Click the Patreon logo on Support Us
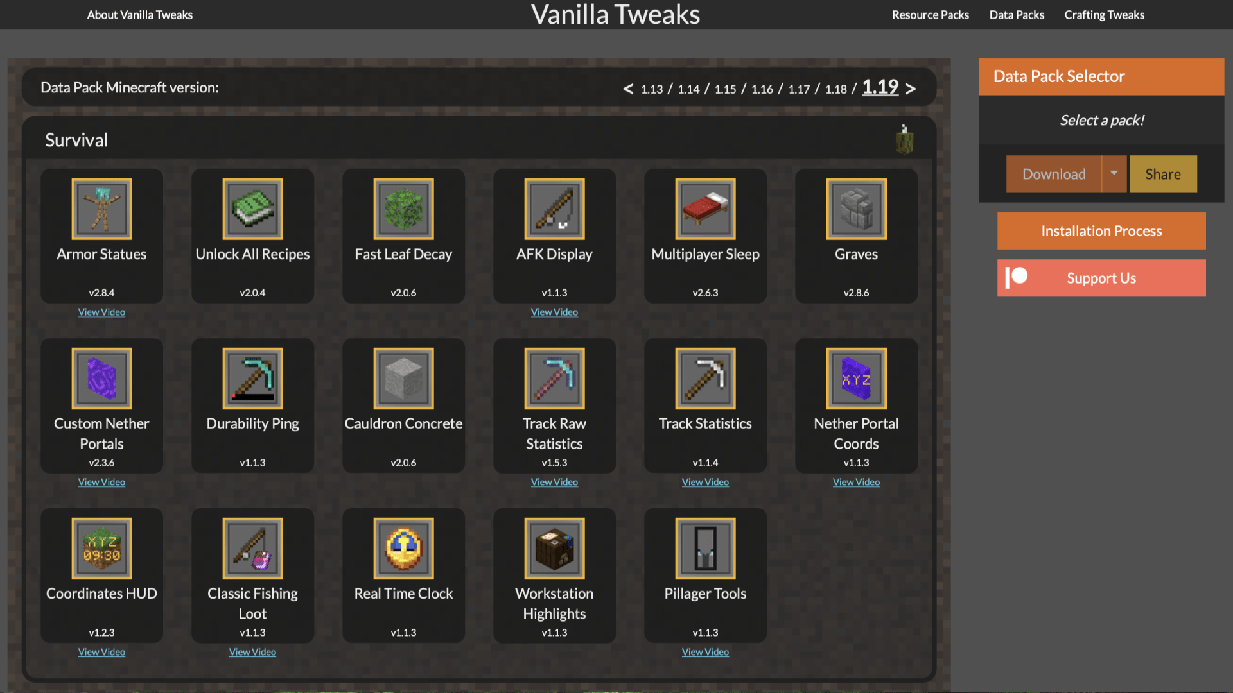Image resolution: width=1233 pixels, height=693 pixels. pos(1016,278)
